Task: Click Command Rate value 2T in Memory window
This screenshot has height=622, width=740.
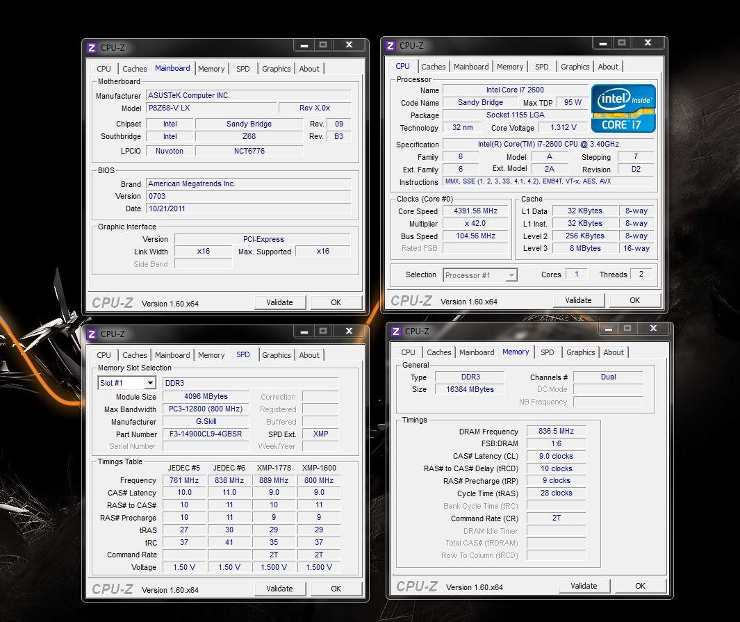Action: 556,518
